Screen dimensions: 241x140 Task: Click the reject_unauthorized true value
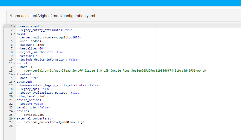60,52
